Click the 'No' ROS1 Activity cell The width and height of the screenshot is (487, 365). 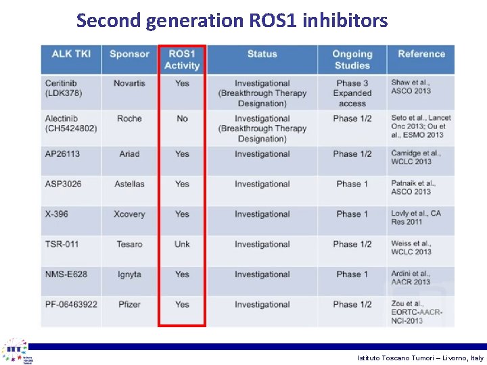coord(182,128)
